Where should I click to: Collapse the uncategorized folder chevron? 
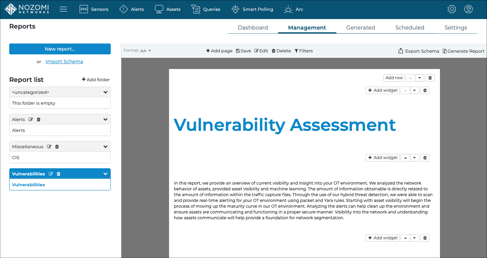[x=105, y=92]
